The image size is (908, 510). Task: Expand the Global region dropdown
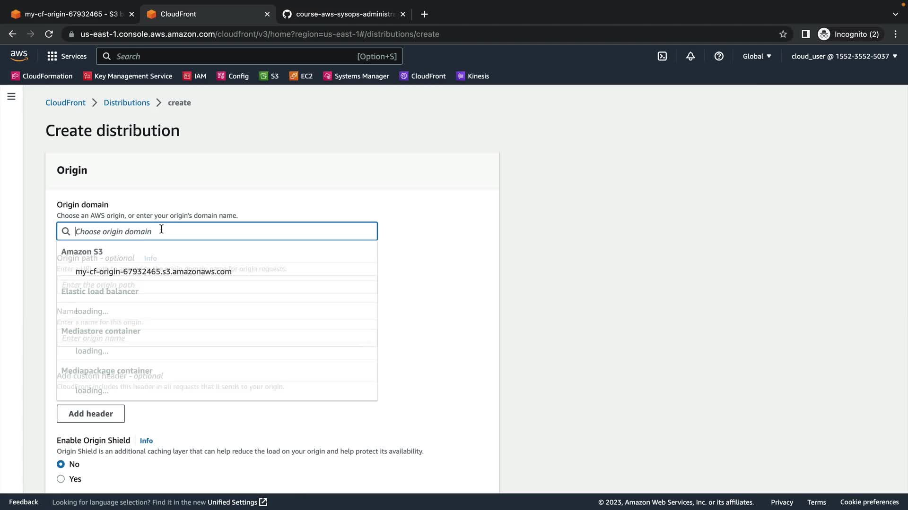tap(757, 56)
